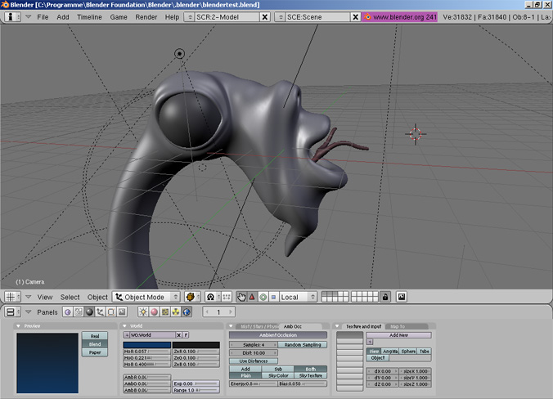The height and width of the screenshot is (399, 553).
Task: Toggle the layer lock padlock icon
Action: pyautogui.click(x=385, y=297)
